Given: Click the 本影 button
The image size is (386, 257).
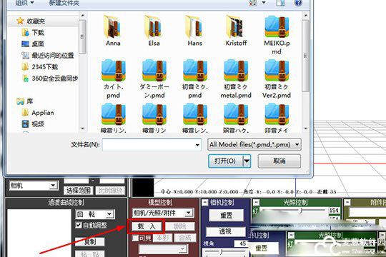Looking at the screenshot, I should point(162,238).
